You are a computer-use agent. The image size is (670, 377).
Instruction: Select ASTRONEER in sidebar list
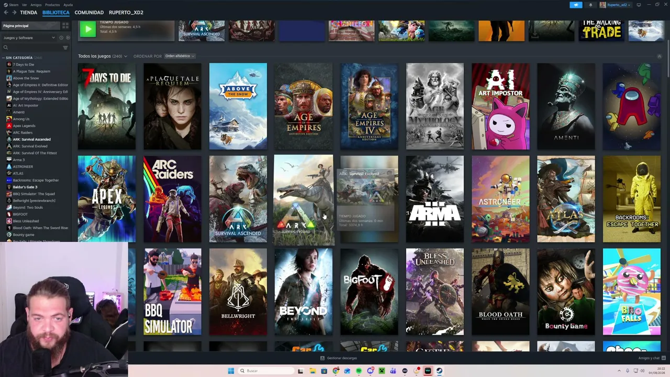point(23,167)
